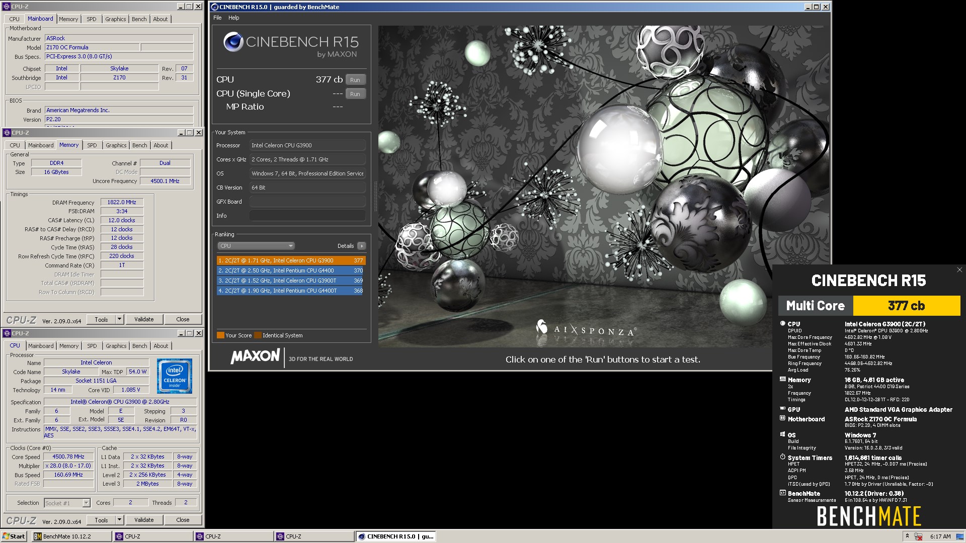
Task: Click the bottom CPU-Z CPU window title icon
Action: [7, 333]
